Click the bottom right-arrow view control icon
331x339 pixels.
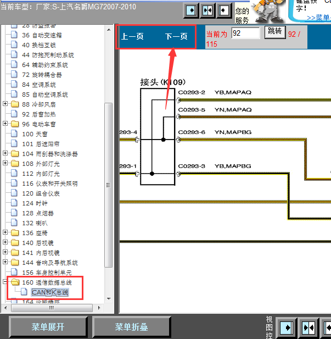[287, 328]
